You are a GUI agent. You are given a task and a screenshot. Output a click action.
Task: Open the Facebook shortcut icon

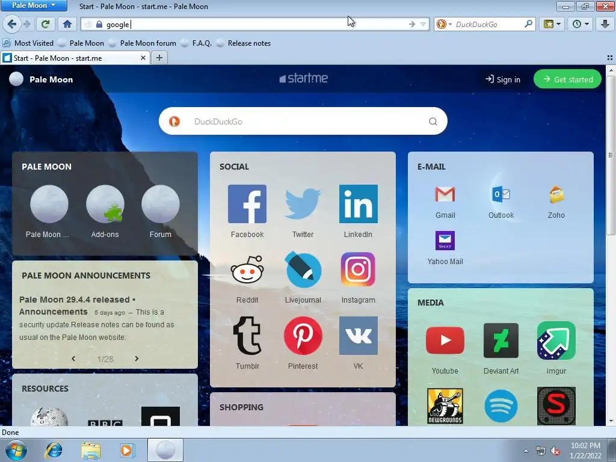pos(247,204)
